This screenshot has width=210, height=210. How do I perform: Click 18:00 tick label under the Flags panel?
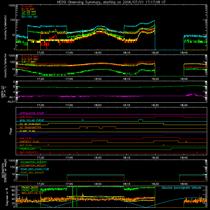click(98, 158)
